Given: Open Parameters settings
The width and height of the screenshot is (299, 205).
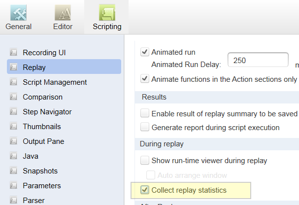Looking at the screenshot, I should point(42,186).
